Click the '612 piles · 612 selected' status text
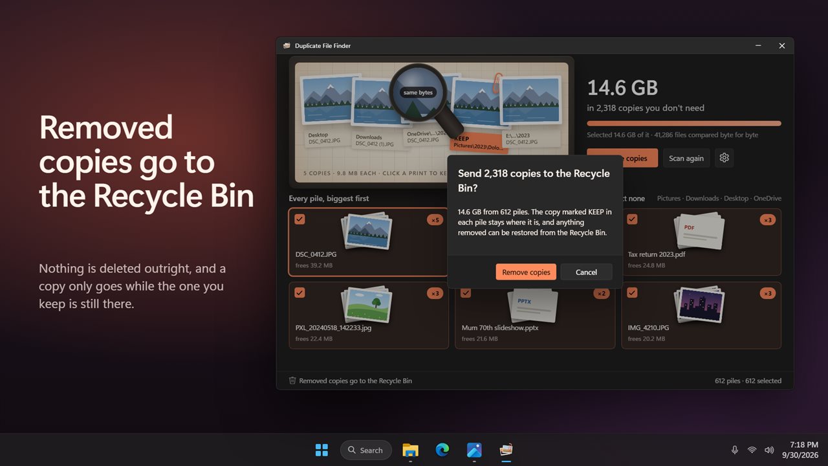Screen dimensions: 828x466 click(x=748, y=381)
